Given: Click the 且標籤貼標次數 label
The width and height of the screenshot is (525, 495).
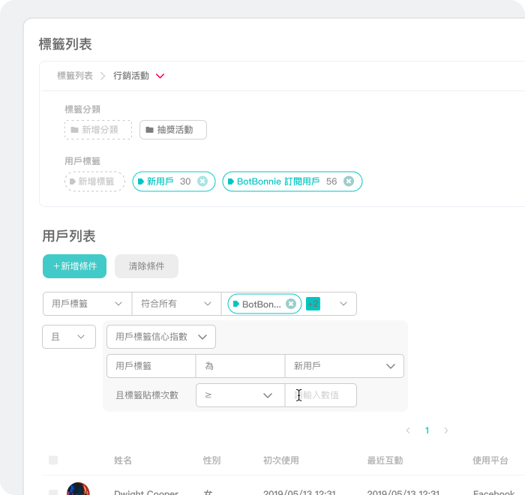Looking at the screenshot, I should pos(147,395).
